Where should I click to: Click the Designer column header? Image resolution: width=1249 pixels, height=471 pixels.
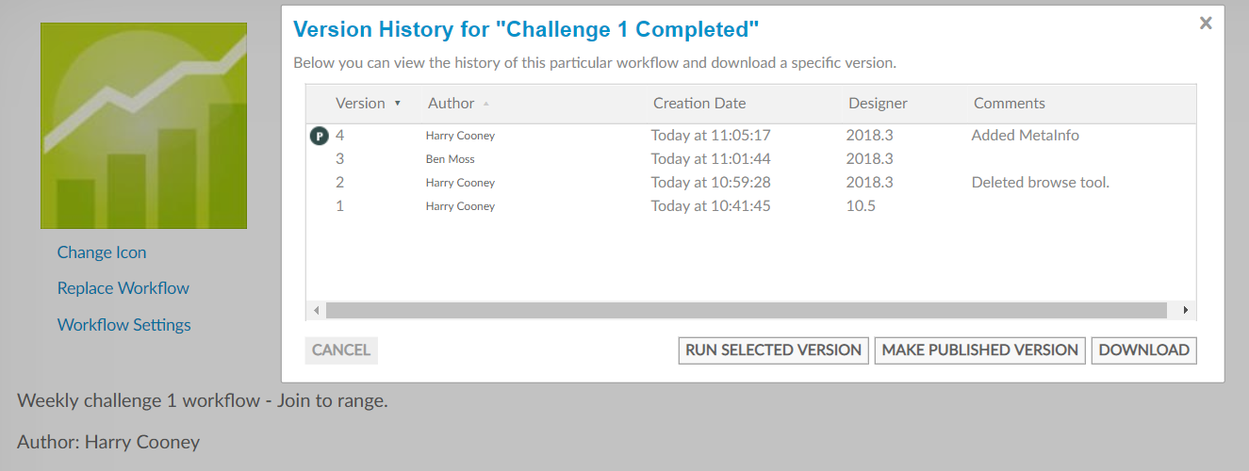pyautogui.click(x=878, y=104)
